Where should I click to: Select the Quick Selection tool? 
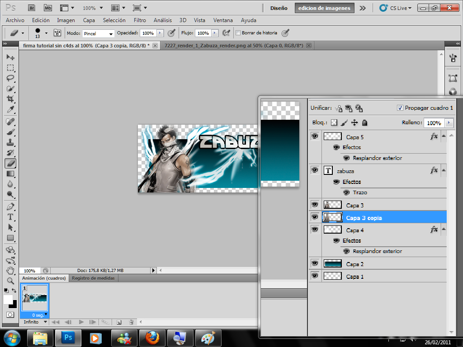tap(10, 89)
